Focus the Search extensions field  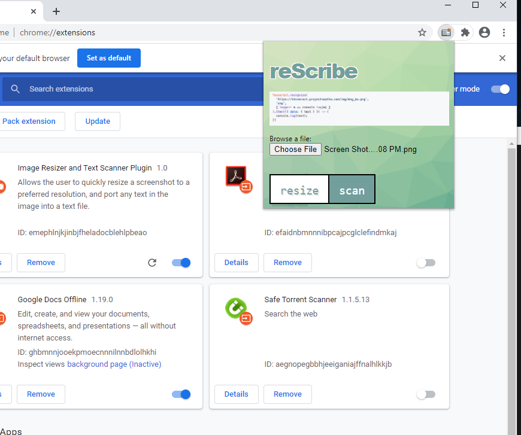pyautogui.click(x=133, y=89)
